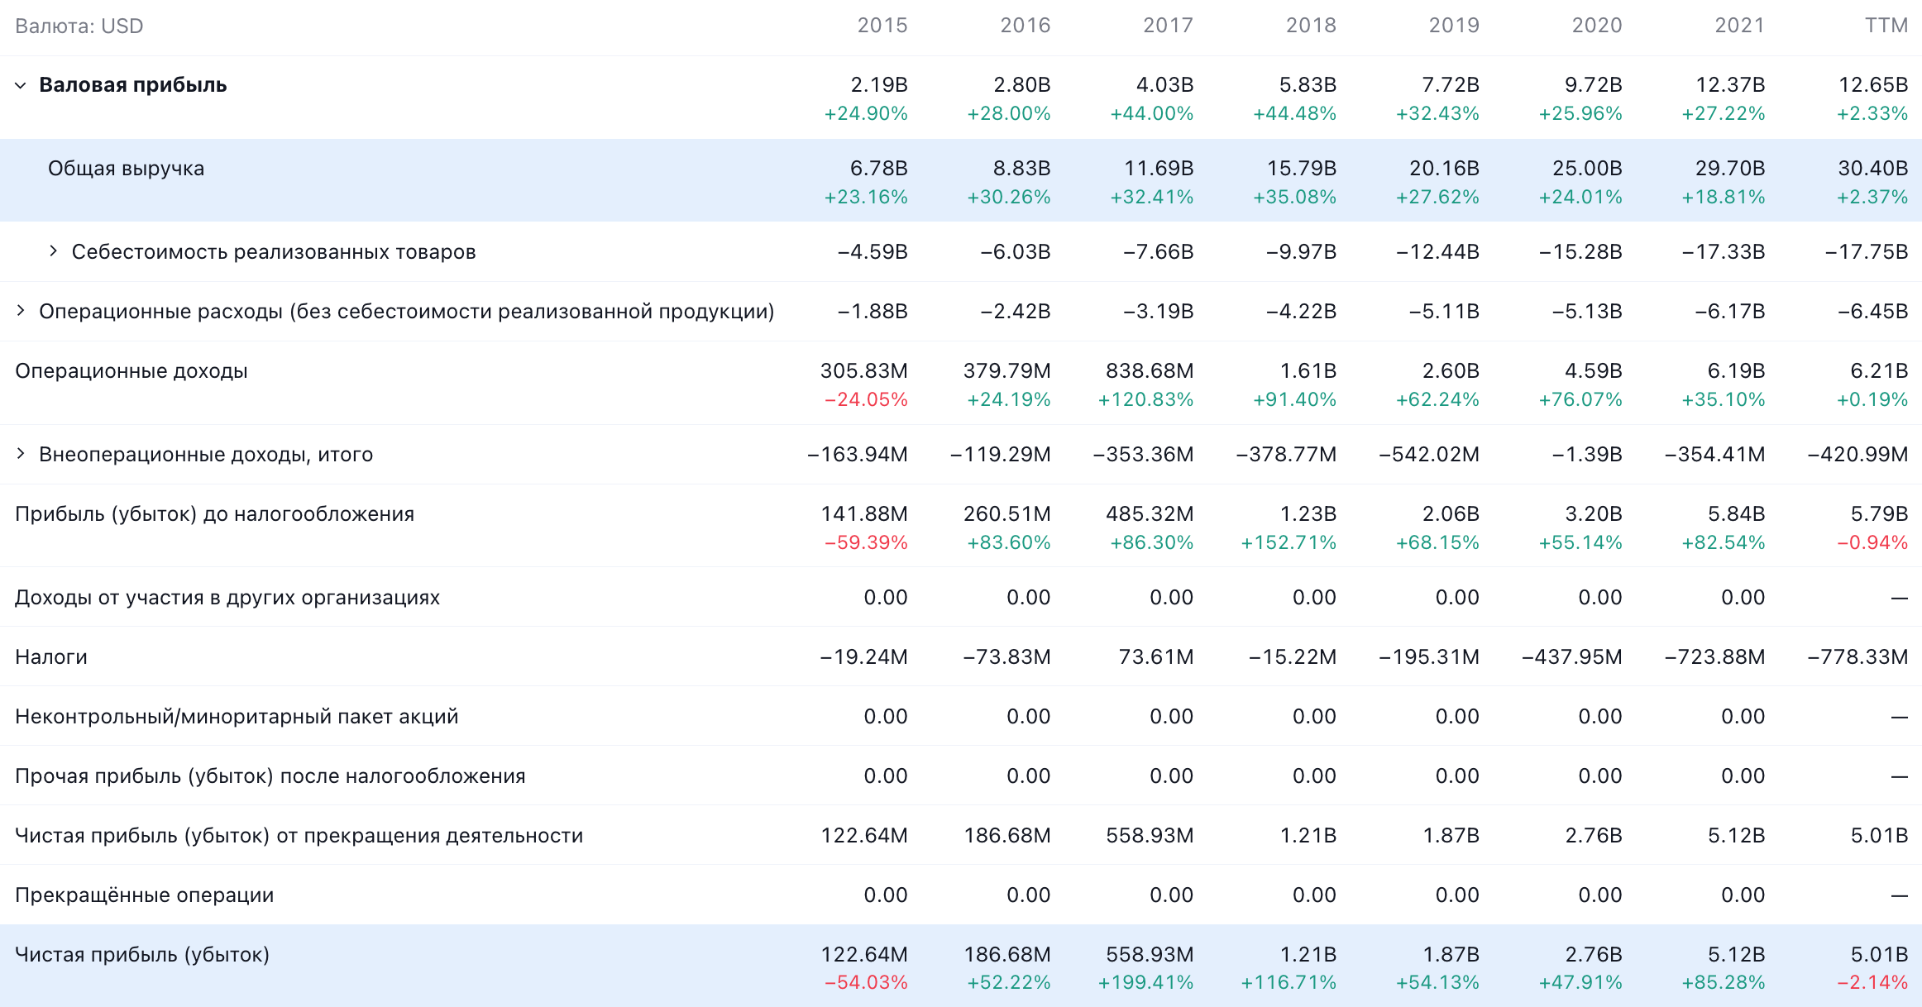Click Себестоимость реализованных товаров label

[274, 252]
